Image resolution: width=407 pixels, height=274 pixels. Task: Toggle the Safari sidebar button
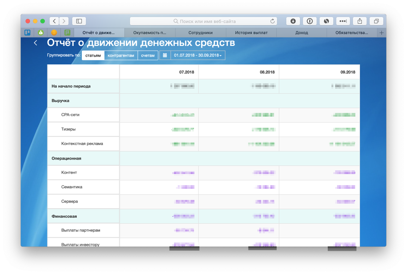pos(79,21)
